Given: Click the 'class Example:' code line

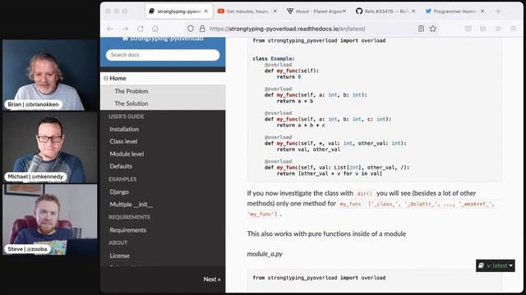Looking at the screenshot, I should click(274, 58).
